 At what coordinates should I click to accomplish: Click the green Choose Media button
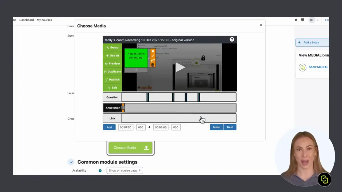130,148
